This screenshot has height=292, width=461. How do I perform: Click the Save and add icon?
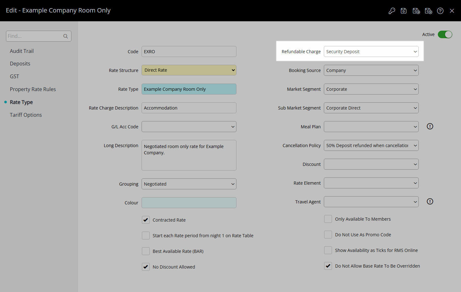pos(416,11)
